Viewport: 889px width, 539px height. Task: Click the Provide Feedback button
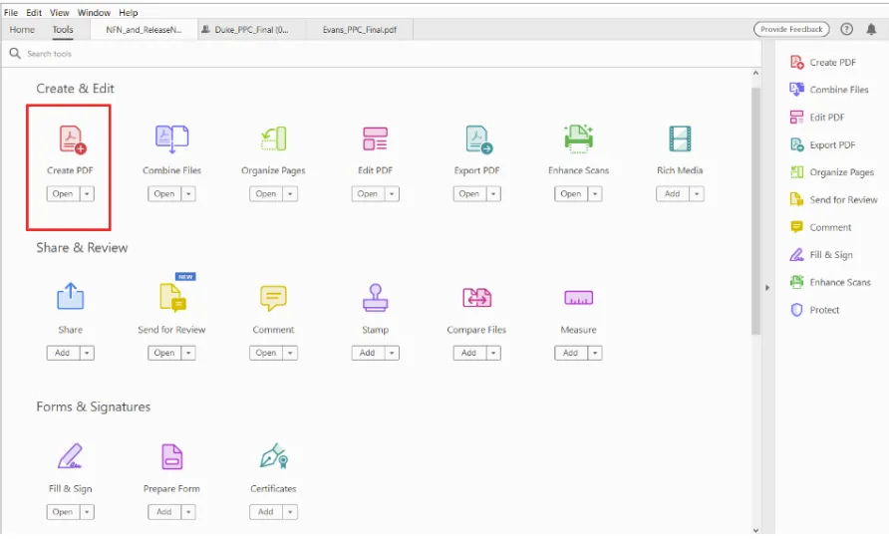791,29
